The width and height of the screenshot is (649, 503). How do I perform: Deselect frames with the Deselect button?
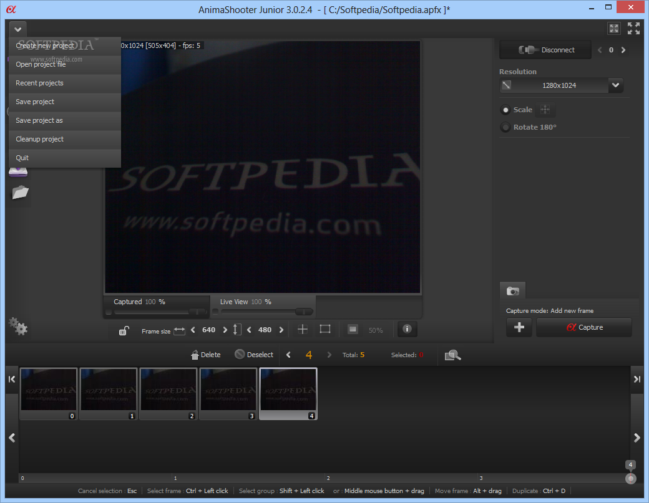pos(254,355)
